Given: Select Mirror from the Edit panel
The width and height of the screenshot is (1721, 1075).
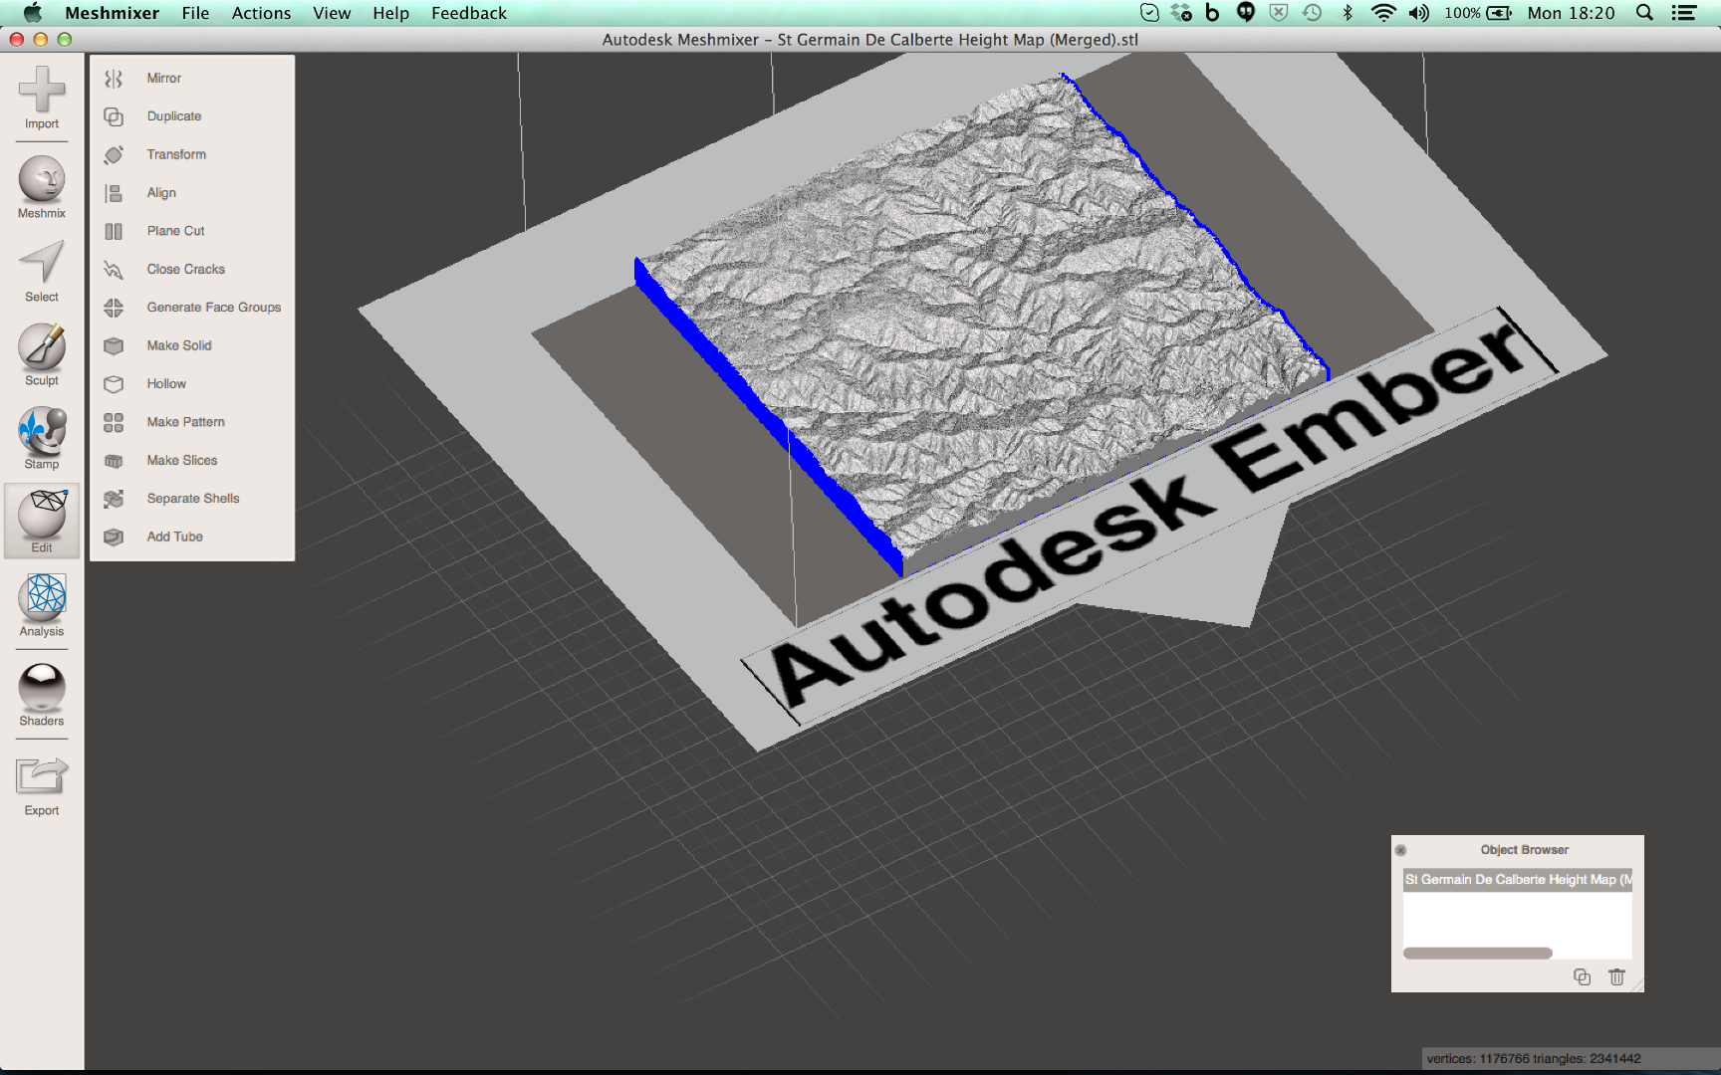Looking at the screenshot, I should coord(163,78).
